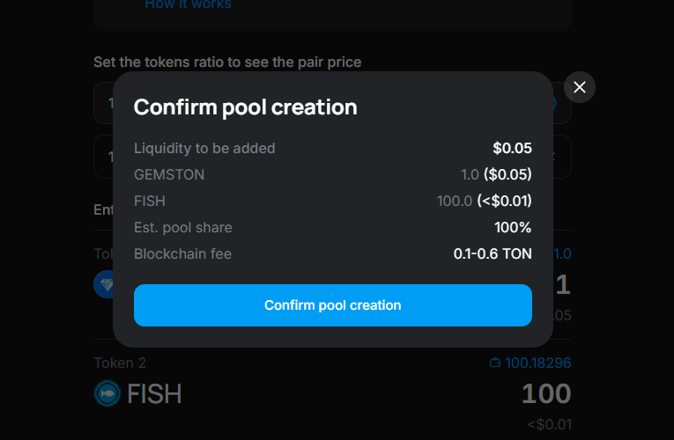Click the <$0.01 value under FISH amount
Viewport: 674px width, 440px height.
549,425
